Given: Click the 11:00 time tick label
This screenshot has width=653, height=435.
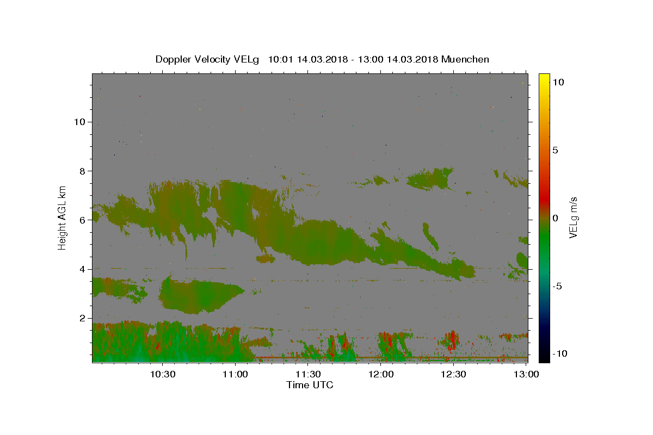Looking at the screenshot, I should [x=235, y=374].
